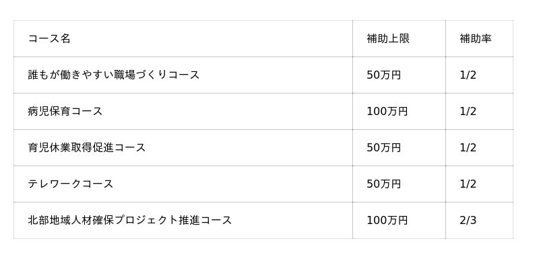The width and height of the screenshot is (539, 259).
Task: Select the 育児休業取得促進コース cell
Action: pos(183,147)
